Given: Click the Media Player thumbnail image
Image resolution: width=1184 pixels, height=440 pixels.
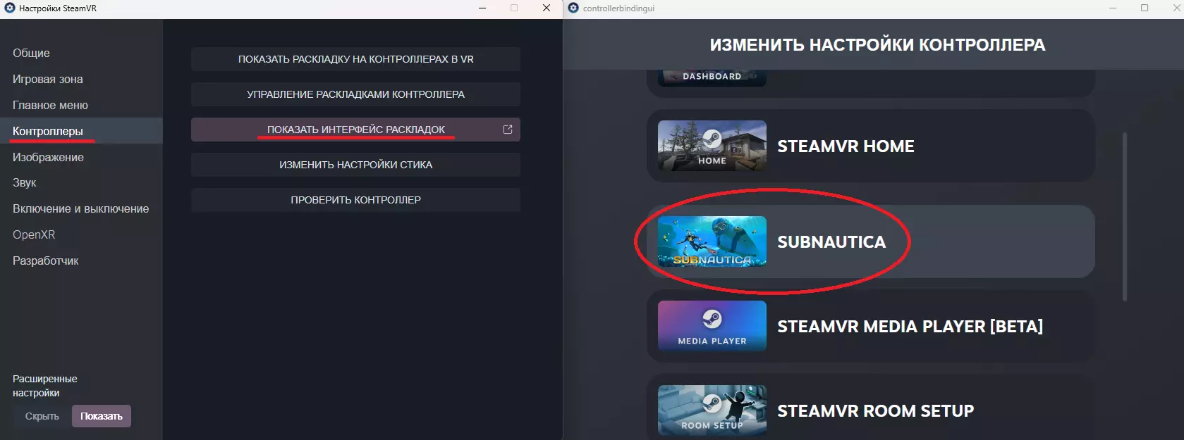Looking at the screenshot, I should (712, 326).
